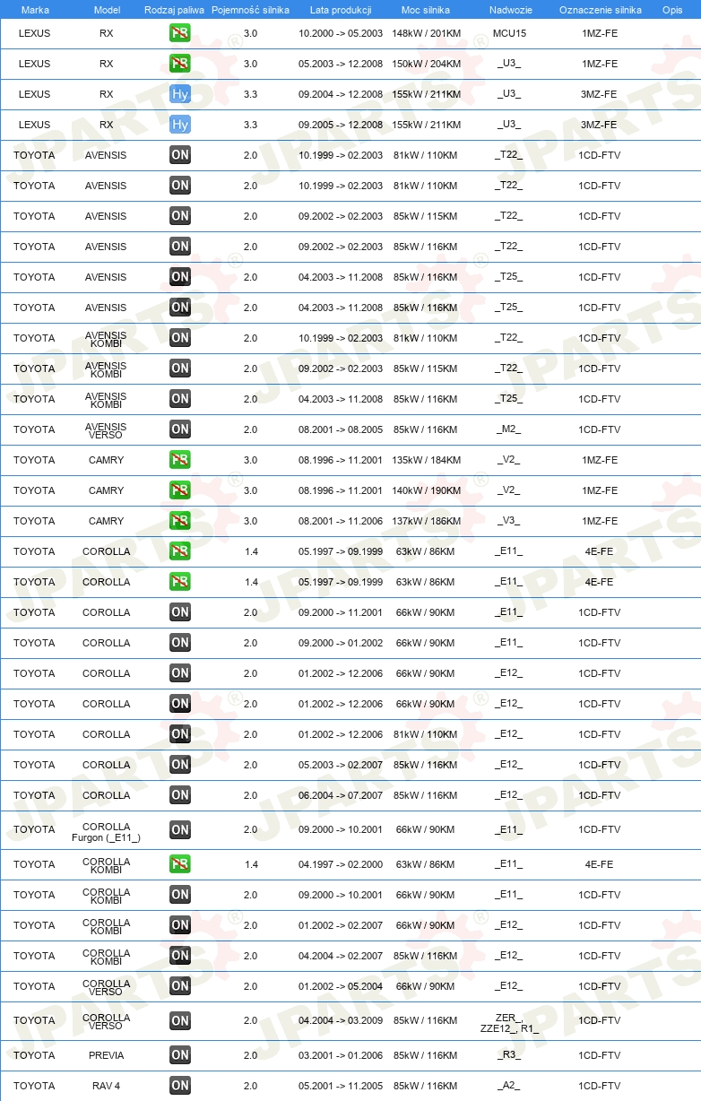Click the petrol icon in the Camry _V3_ row
This screenshot has width=701, height=1101.
180,521
